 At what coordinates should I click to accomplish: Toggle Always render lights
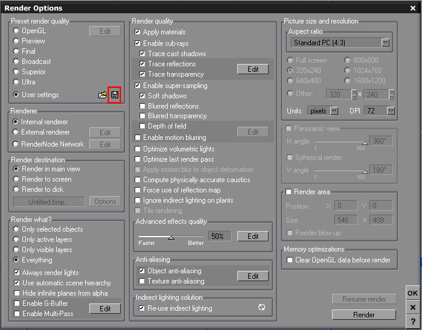(17, 273)
